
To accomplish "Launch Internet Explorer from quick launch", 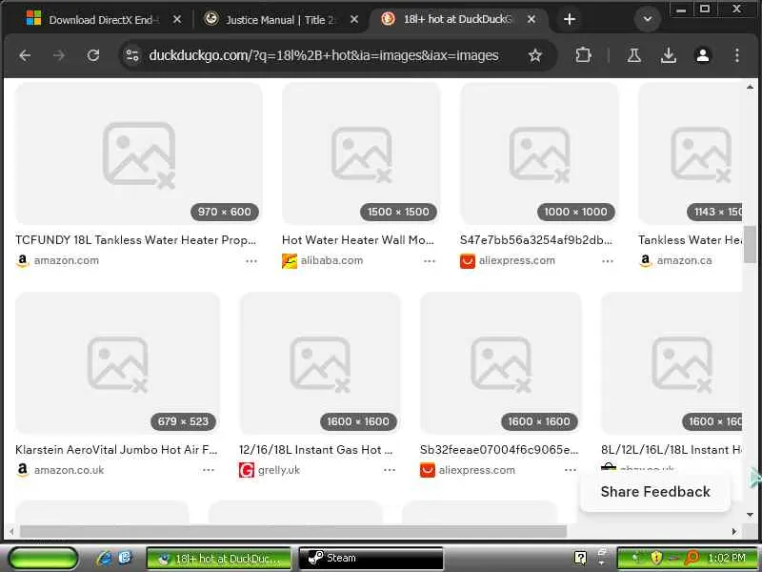I will pos(104,558).
